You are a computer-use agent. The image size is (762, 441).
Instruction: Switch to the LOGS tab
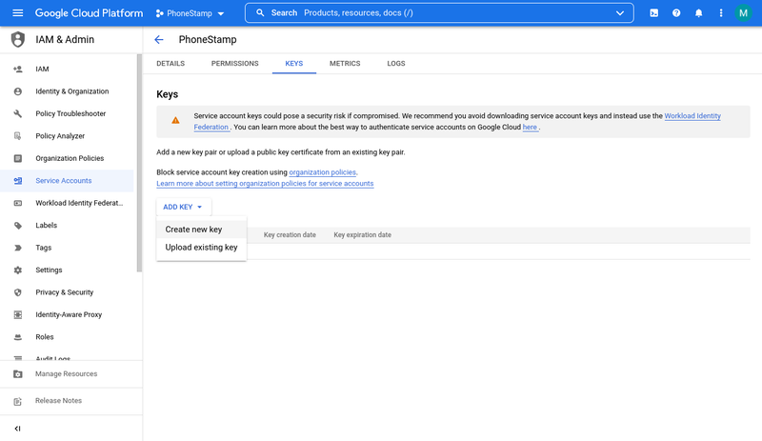point(396,64)
